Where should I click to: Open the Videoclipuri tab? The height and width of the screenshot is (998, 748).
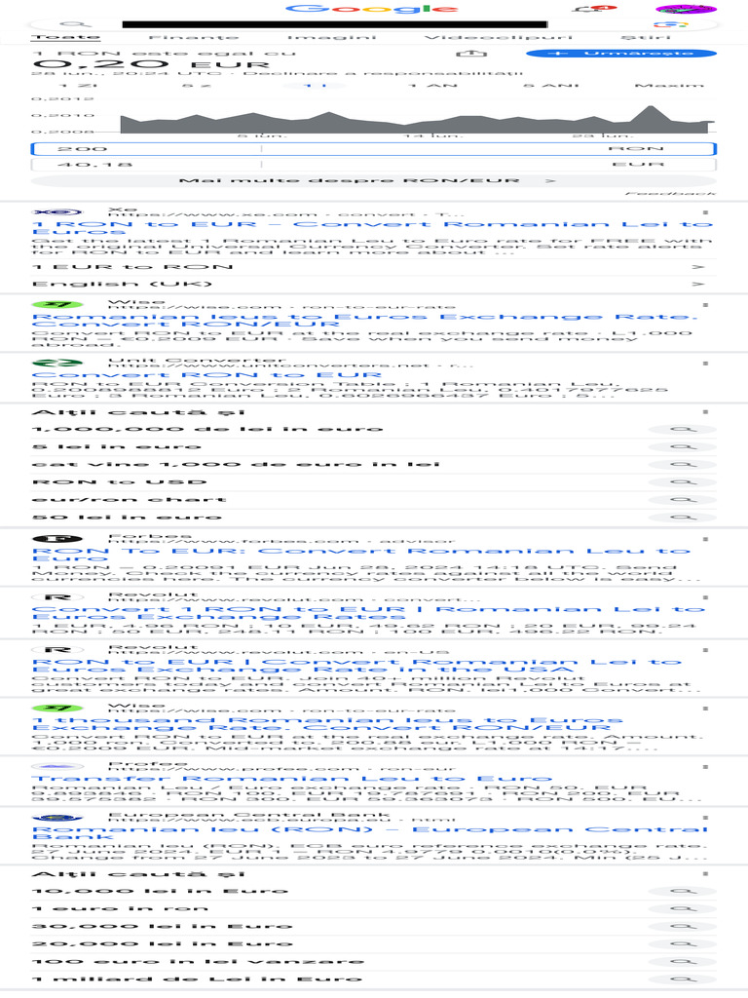pos(498,38)
